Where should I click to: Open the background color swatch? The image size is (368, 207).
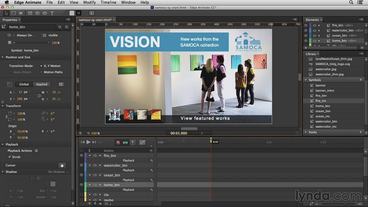[x=72, y=13]
